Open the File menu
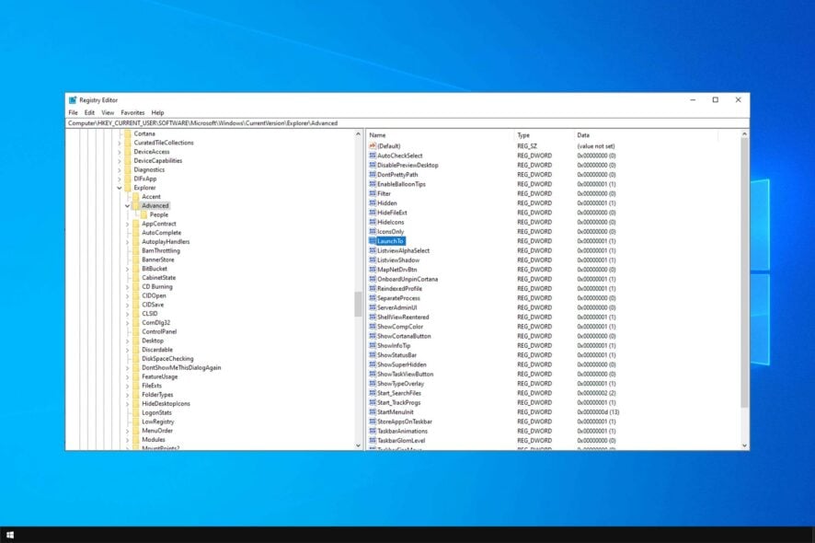Image resolution: width=815 pixels, height=543 pixels. (73, 112)
